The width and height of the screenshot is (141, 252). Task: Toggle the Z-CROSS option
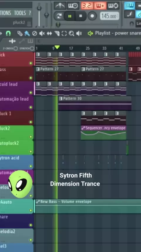point(16,48)
